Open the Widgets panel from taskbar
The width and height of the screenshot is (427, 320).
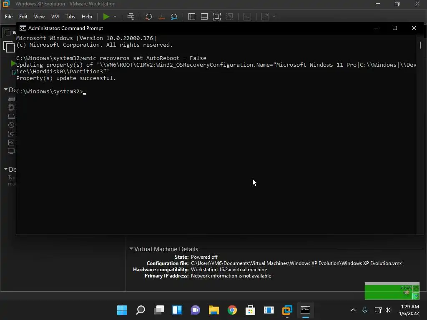[x=177, y=310]
